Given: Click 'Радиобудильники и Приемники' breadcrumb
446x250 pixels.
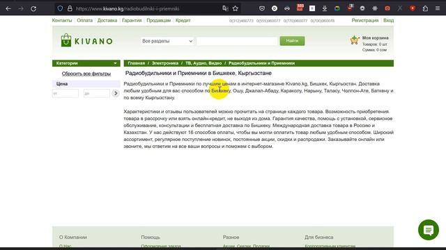Looking at the screenshot, I should click(262, 63).
